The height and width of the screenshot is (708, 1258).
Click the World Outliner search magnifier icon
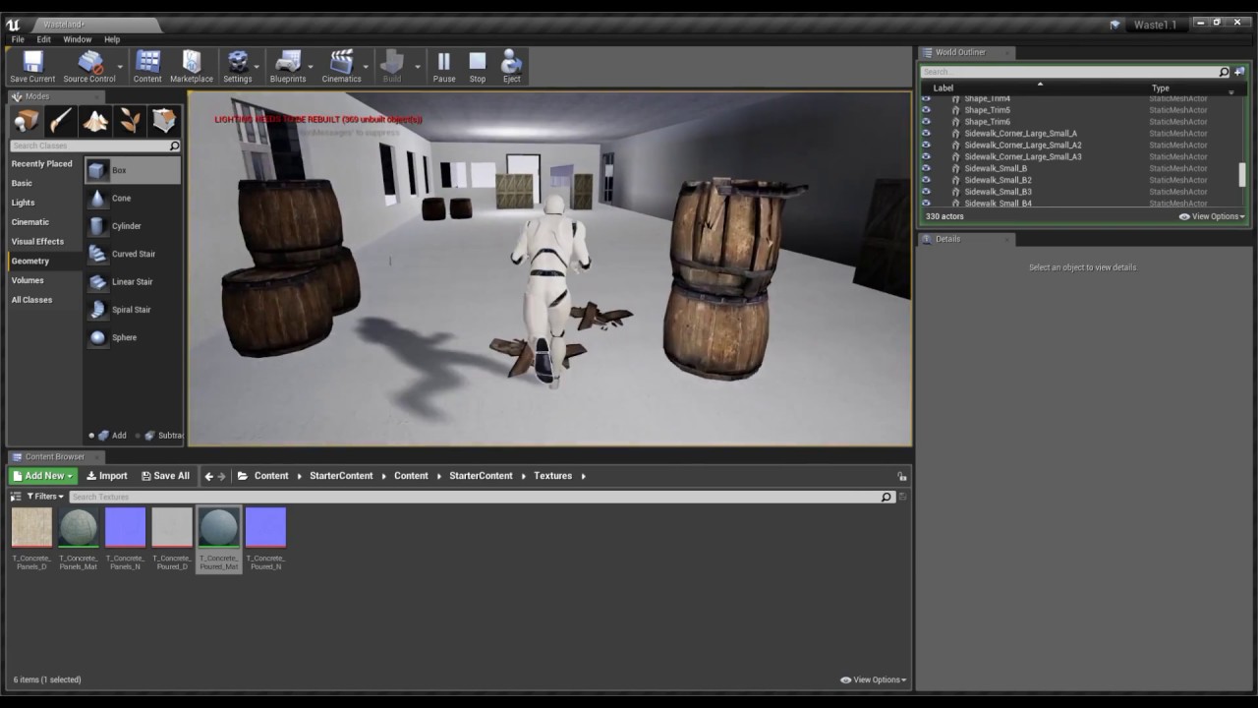(x=1224, y=72)
